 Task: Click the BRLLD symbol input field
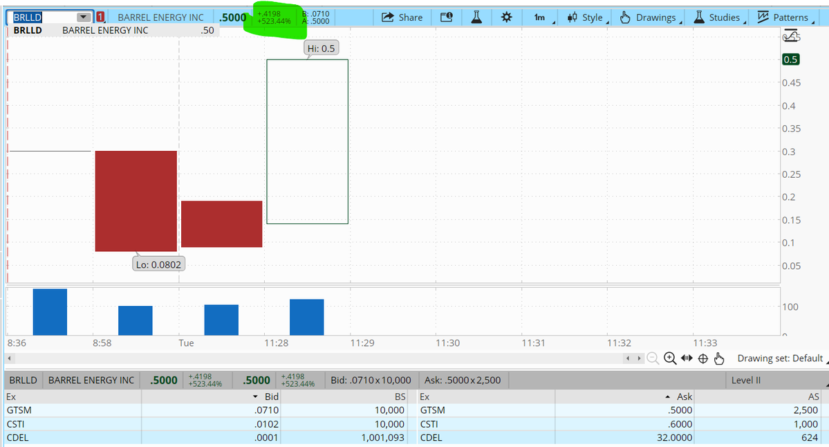tap(44, 17)
